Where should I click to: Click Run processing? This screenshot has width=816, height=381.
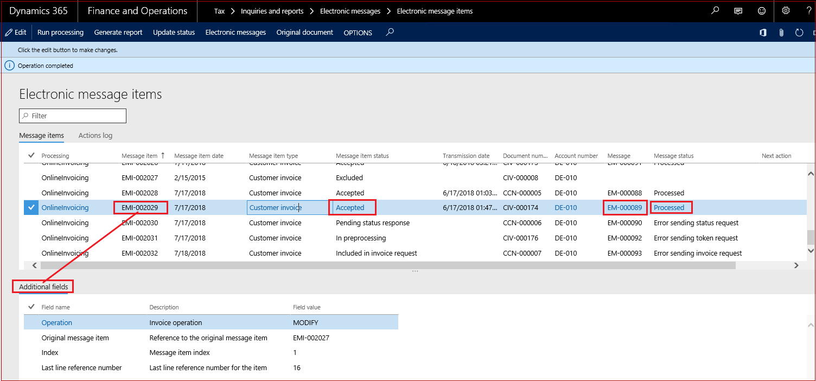coord(60,32)
